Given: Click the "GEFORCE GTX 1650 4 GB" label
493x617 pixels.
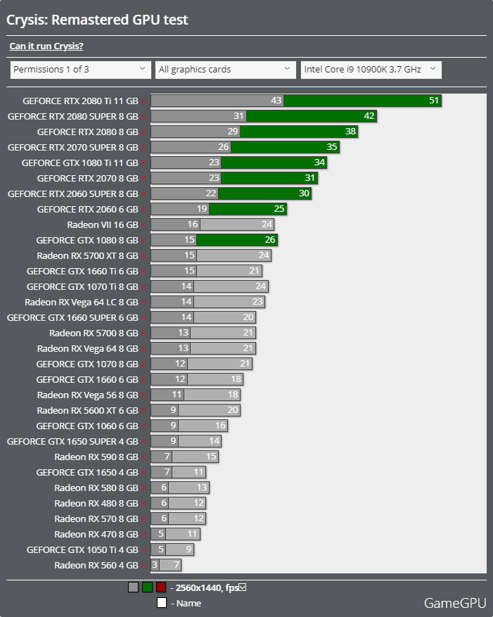Looking at the screenshot, I should [x=87, y=473].
